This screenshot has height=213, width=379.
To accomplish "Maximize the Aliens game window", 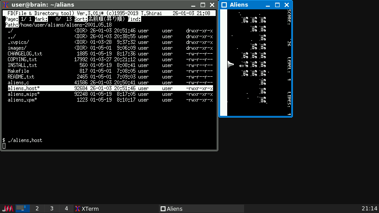I will [x=277, y=5].
